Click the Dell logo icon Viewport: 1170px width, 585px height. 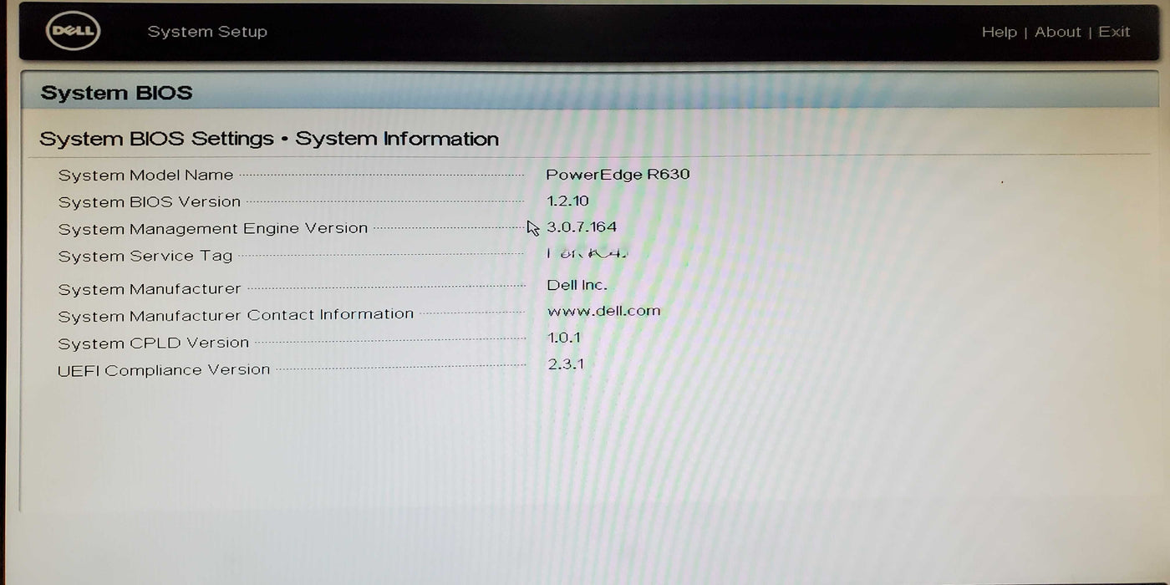tap(74, 32)
